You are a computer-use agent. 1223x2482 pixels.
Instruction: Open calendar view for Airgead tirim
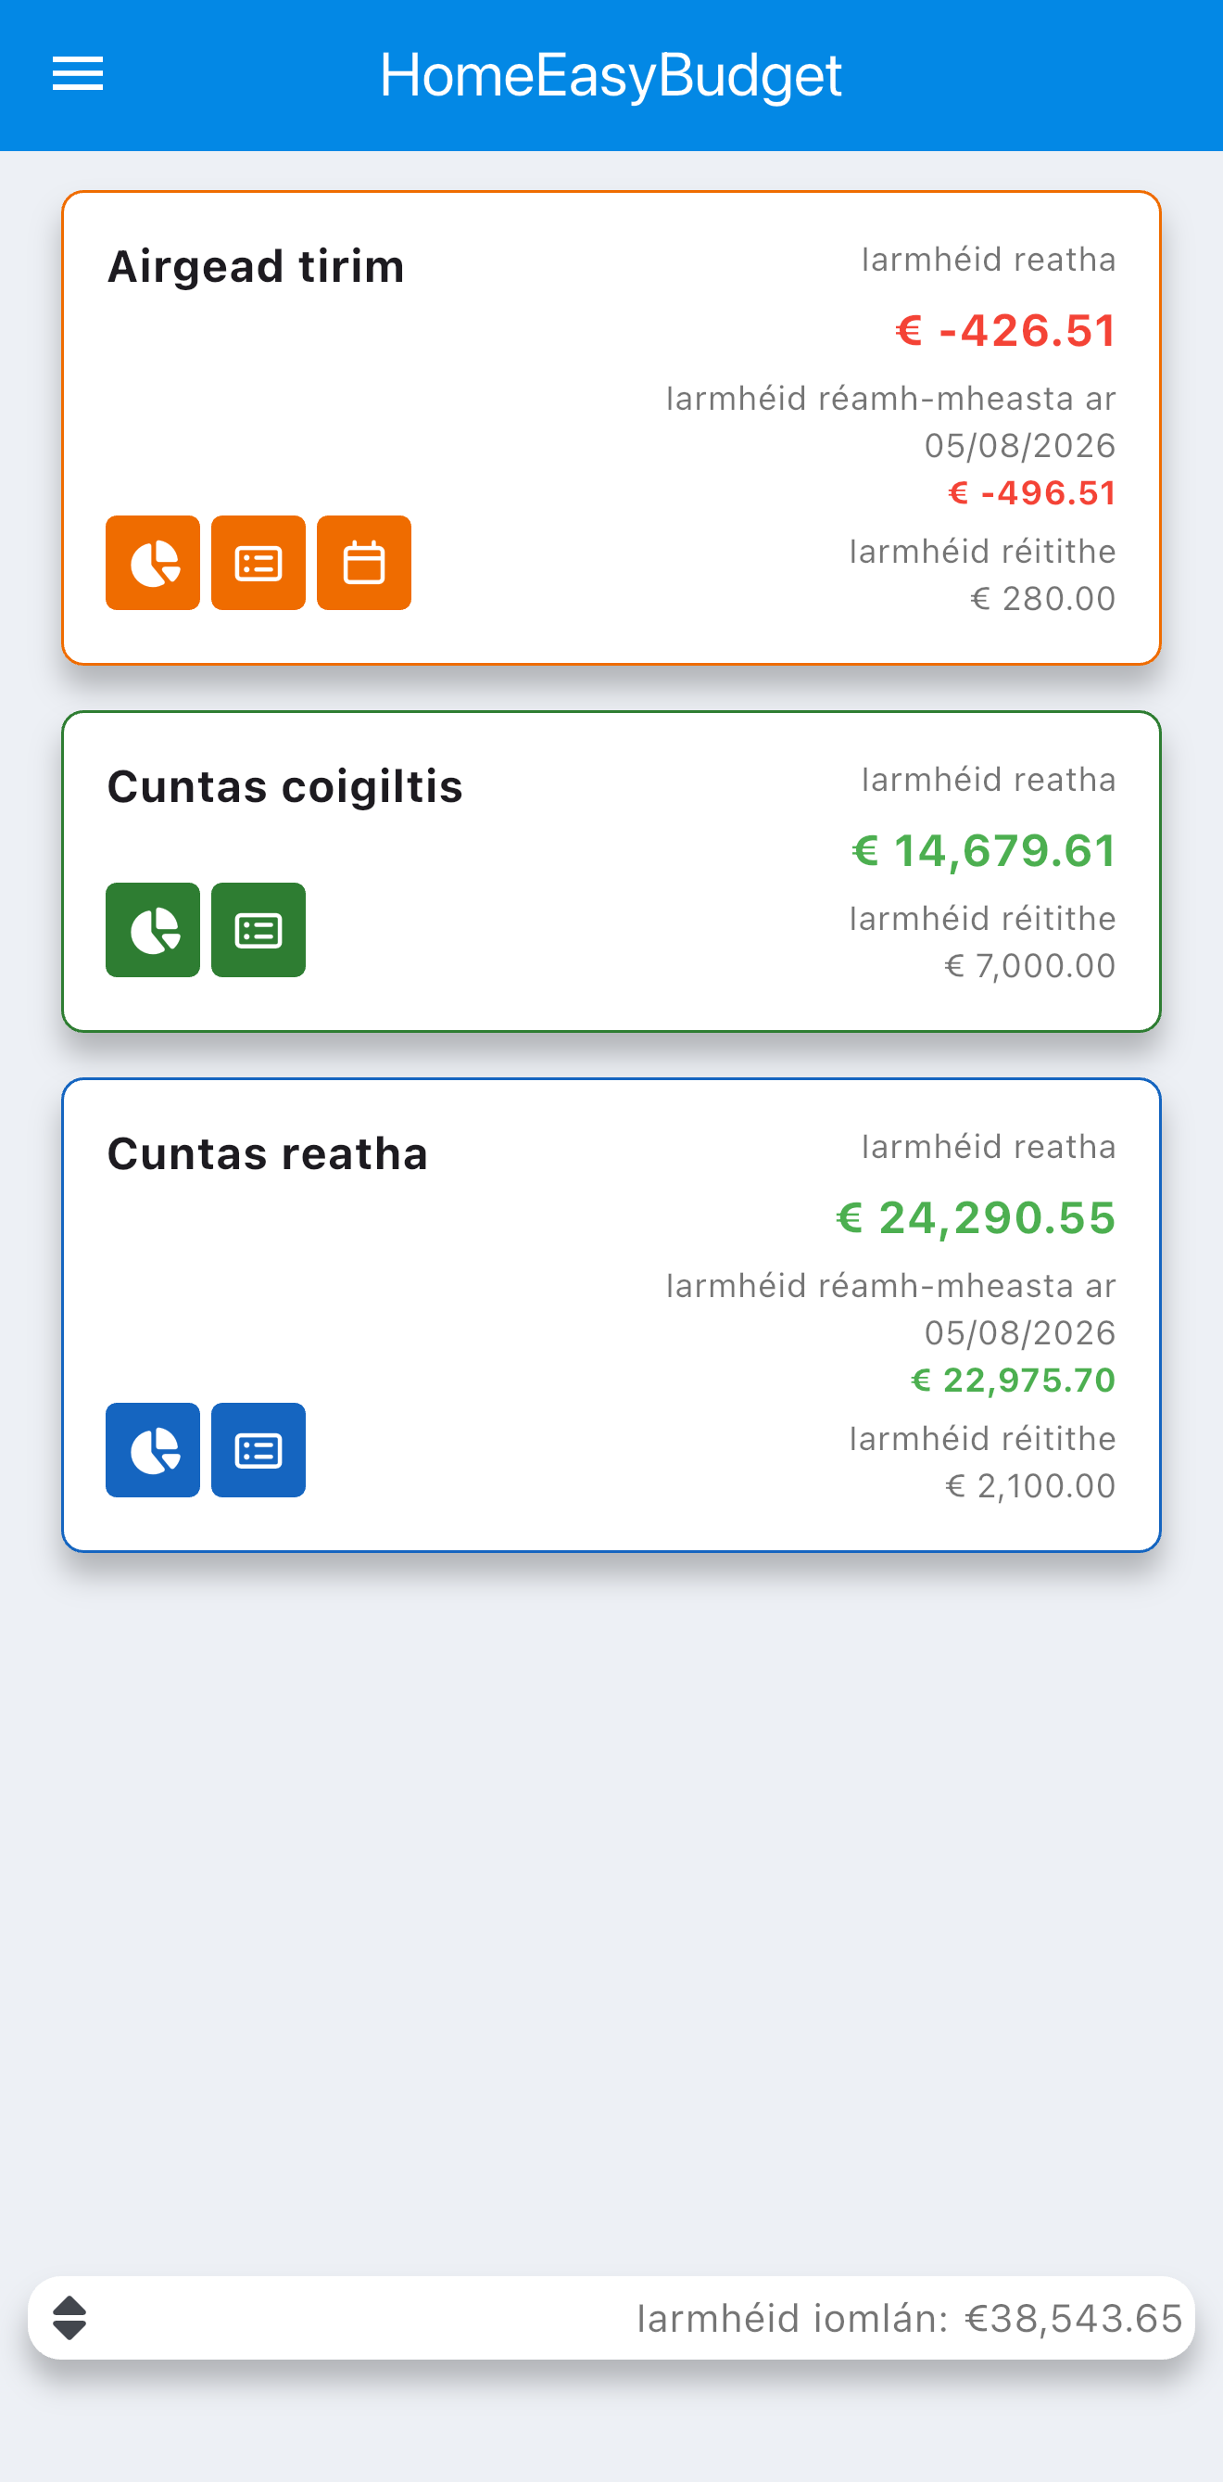(x=364, y=563)
